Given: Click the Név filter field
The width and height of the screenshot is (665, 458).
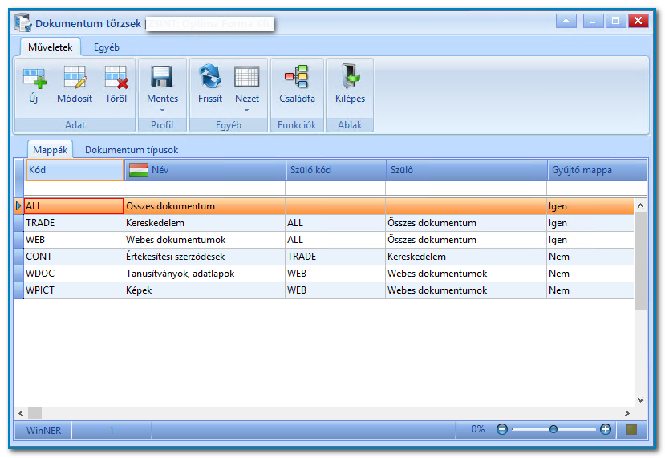Looking at the screenshot, I should (205, 188).
